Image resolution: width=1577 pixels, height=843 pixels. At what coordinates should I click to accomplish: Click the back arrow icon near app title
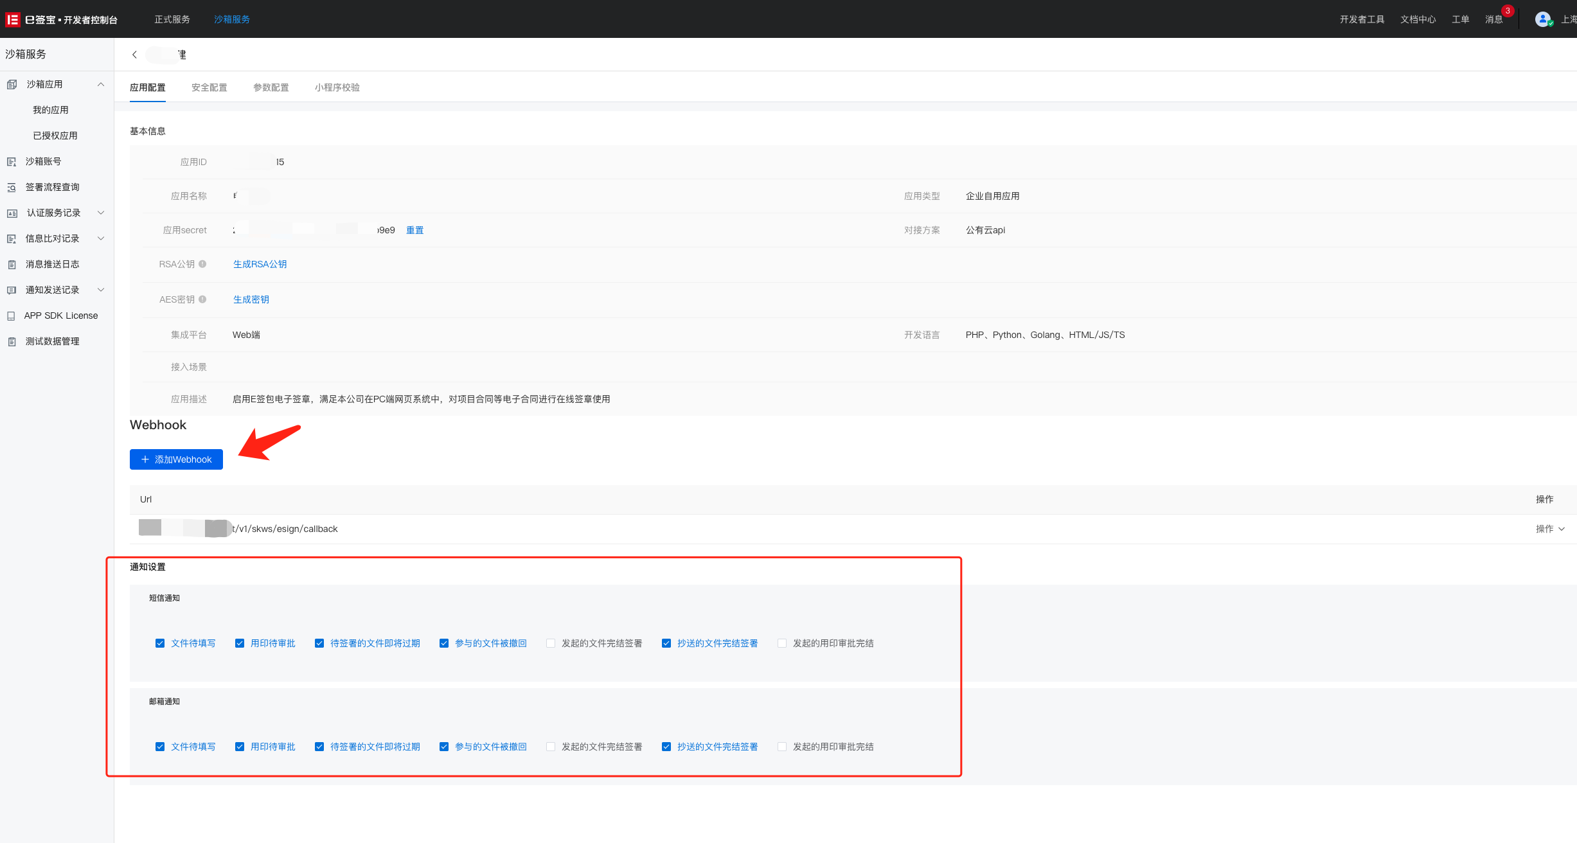tap(134, 55)
